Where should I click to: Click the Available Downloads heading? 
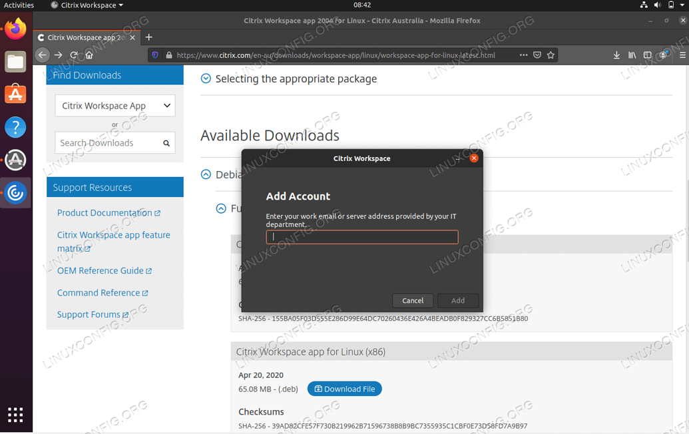click(270, 135)
